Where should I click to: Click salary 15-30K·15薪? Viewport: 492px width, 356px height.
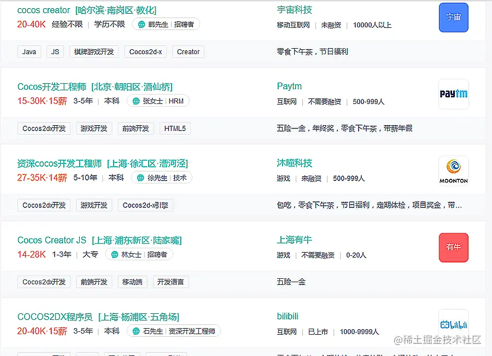[42, 101]
